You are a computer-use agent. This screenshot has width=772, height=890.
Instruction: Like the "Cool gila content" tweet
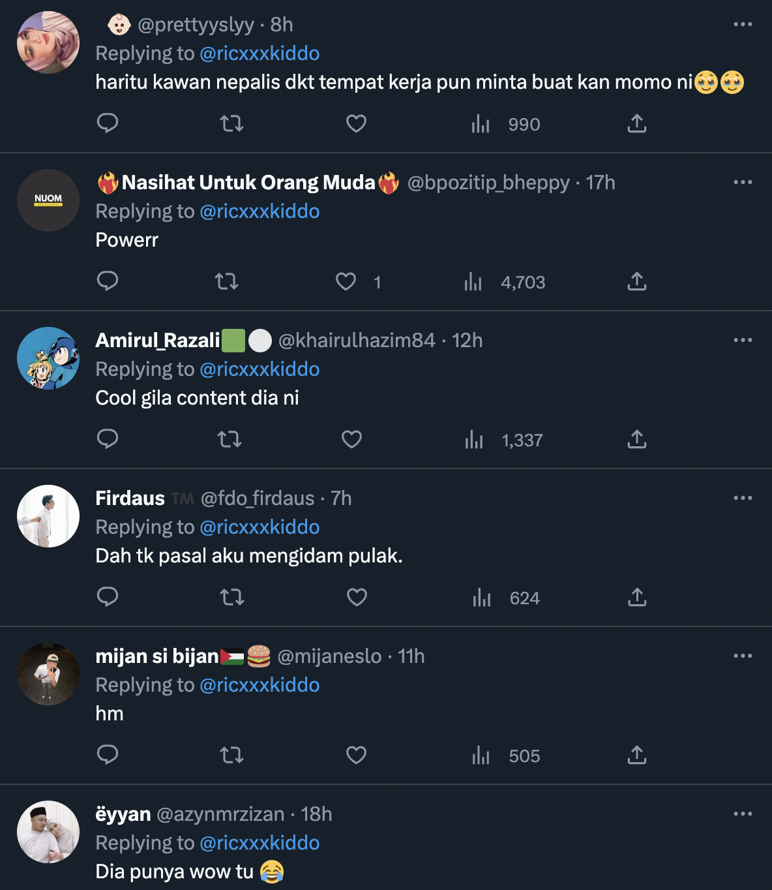point(351,439)
